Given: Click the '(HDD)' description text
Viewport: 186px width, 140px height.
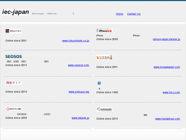Looking at the screenshot, I should point(47,114).
